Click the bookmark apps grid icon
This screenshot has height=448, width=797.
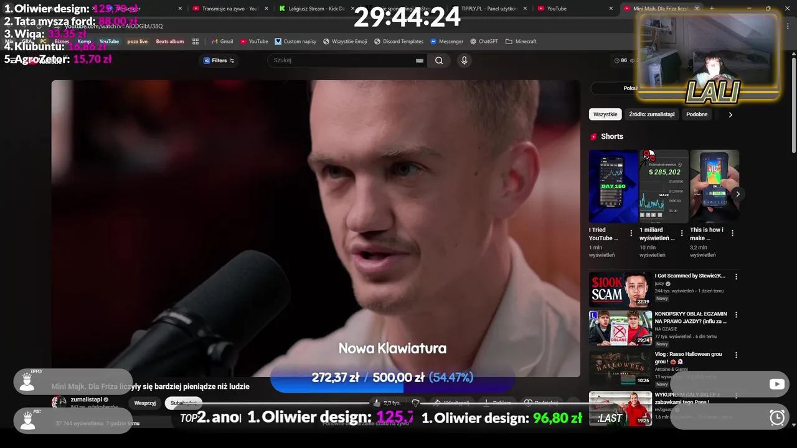(196, 42)
